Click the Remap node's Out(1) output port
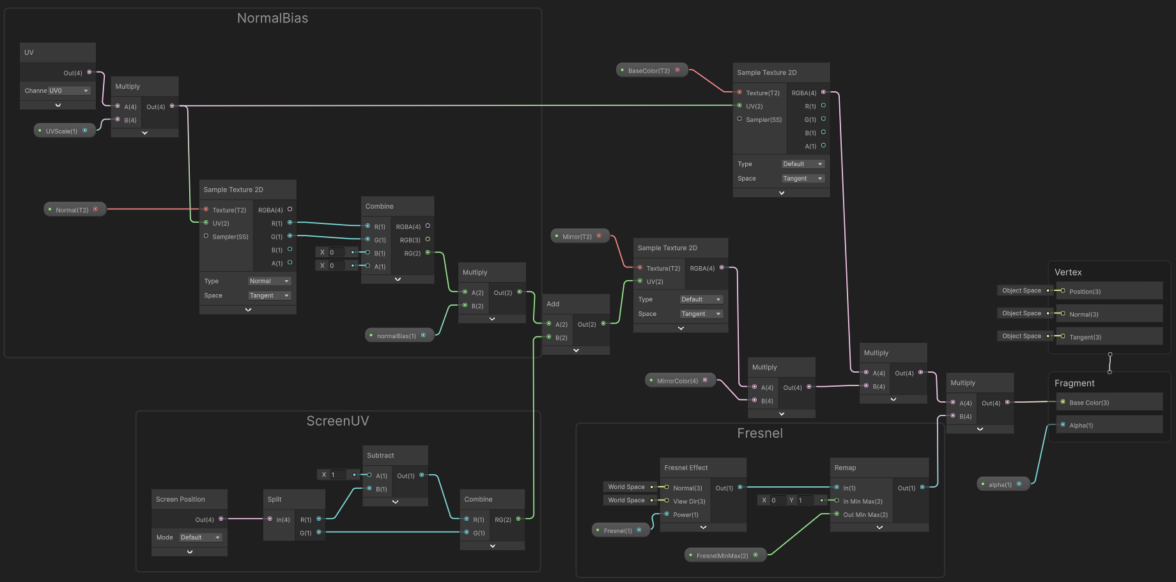Viewport: 1176px width, 582px height. coord(922,488)
